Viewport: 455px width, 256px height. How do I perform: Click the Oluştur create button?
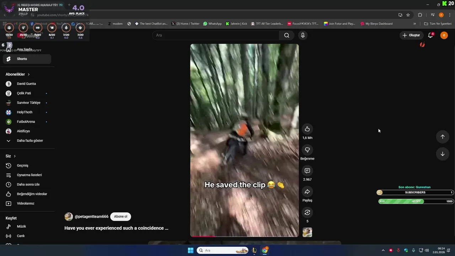(411, 35)
